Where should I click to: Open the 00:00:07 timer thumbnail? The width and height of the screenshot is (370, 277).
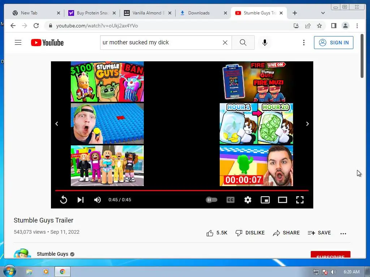pyautogui.click(x=256, y=166)
